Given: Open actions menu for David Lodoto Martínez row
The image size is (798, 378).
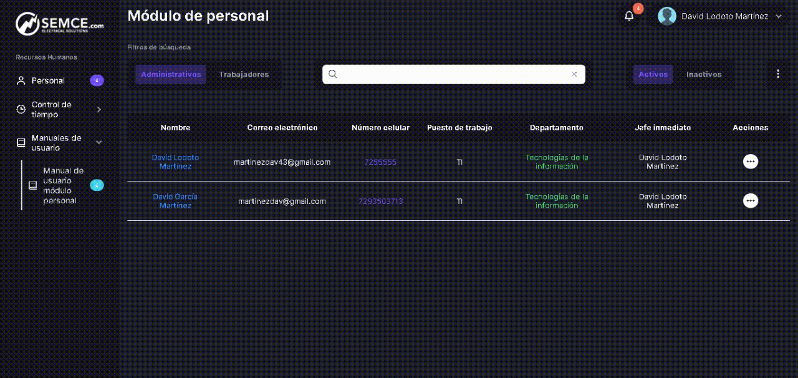Looking at the screenshot, I should (751, 162).
